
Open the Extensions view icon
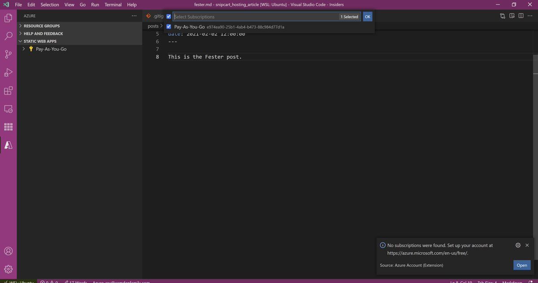point(8,91)
